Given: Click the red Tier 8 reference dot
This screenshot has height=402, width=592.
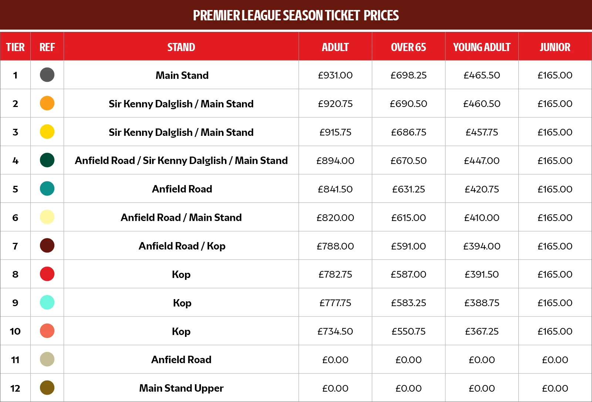Looking at the screenshot, I should tap(47, 274).
